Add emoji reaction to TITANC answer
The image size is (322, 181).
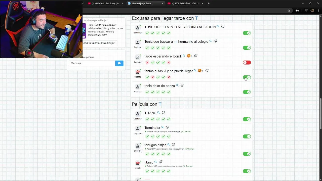(163, 113)
